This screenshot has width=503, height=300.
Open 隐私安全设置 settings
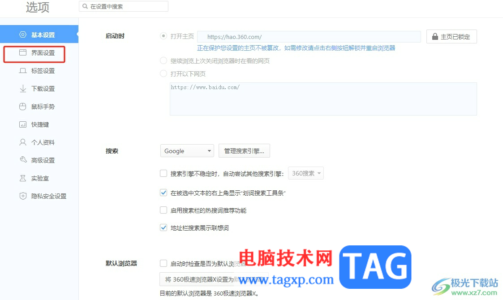click(39, 196)
